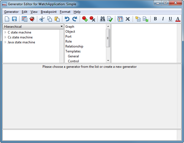Viewport: 184px width, 143px height.
Task: Select Java state machine in the tree
Action: (x=21, y=42)
